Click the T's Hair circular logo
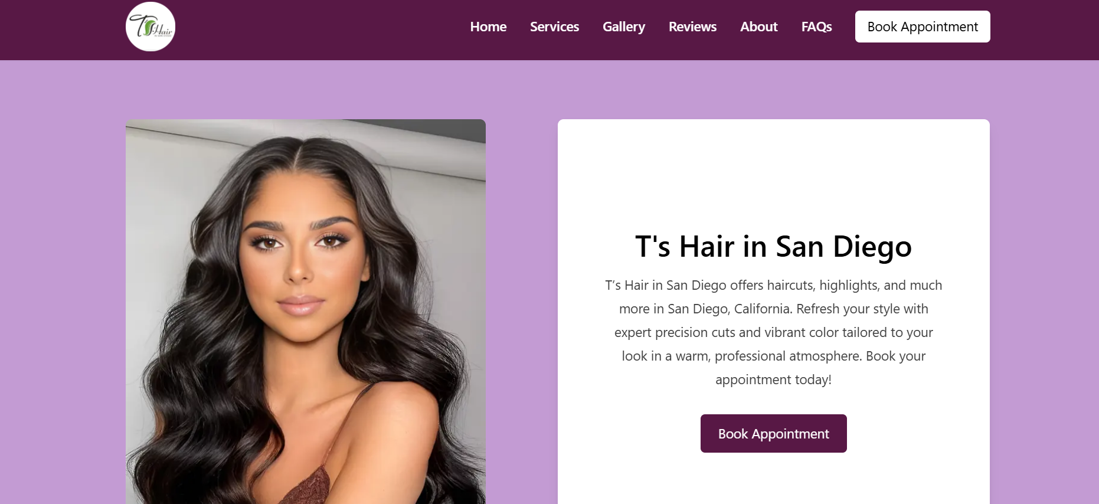The image size is (1099, 504). click(151, 27)
